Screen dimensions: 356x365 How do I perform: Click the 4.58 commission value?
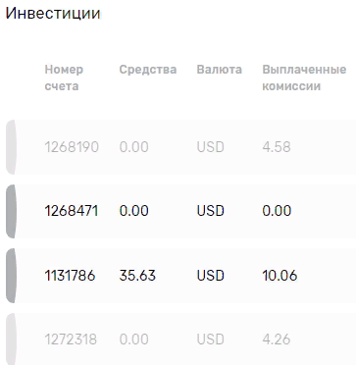(277, 147)
